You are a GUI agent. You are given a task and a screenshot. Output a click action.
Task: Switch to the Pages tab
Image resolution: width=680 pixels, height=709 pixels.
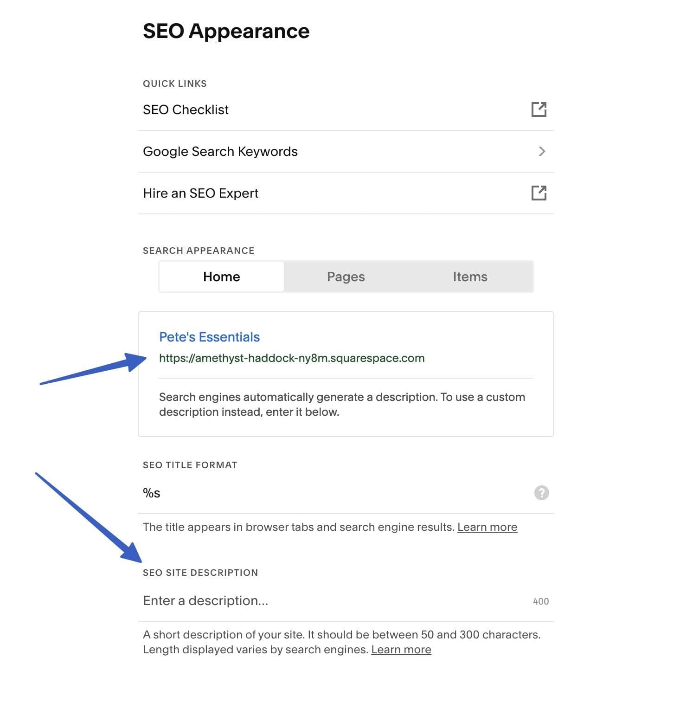coord(346,276)
